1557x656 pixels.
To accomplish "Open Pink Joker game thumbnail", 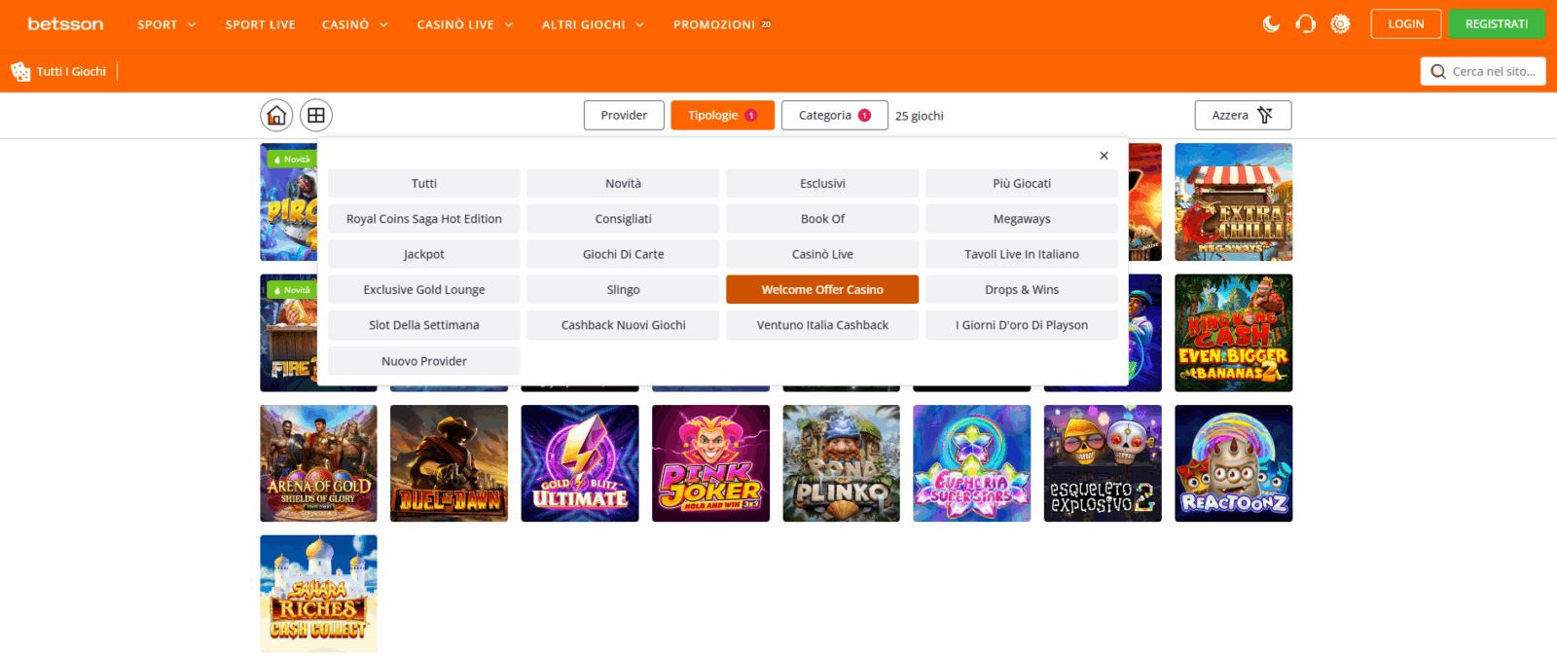I will pos(710,463).
